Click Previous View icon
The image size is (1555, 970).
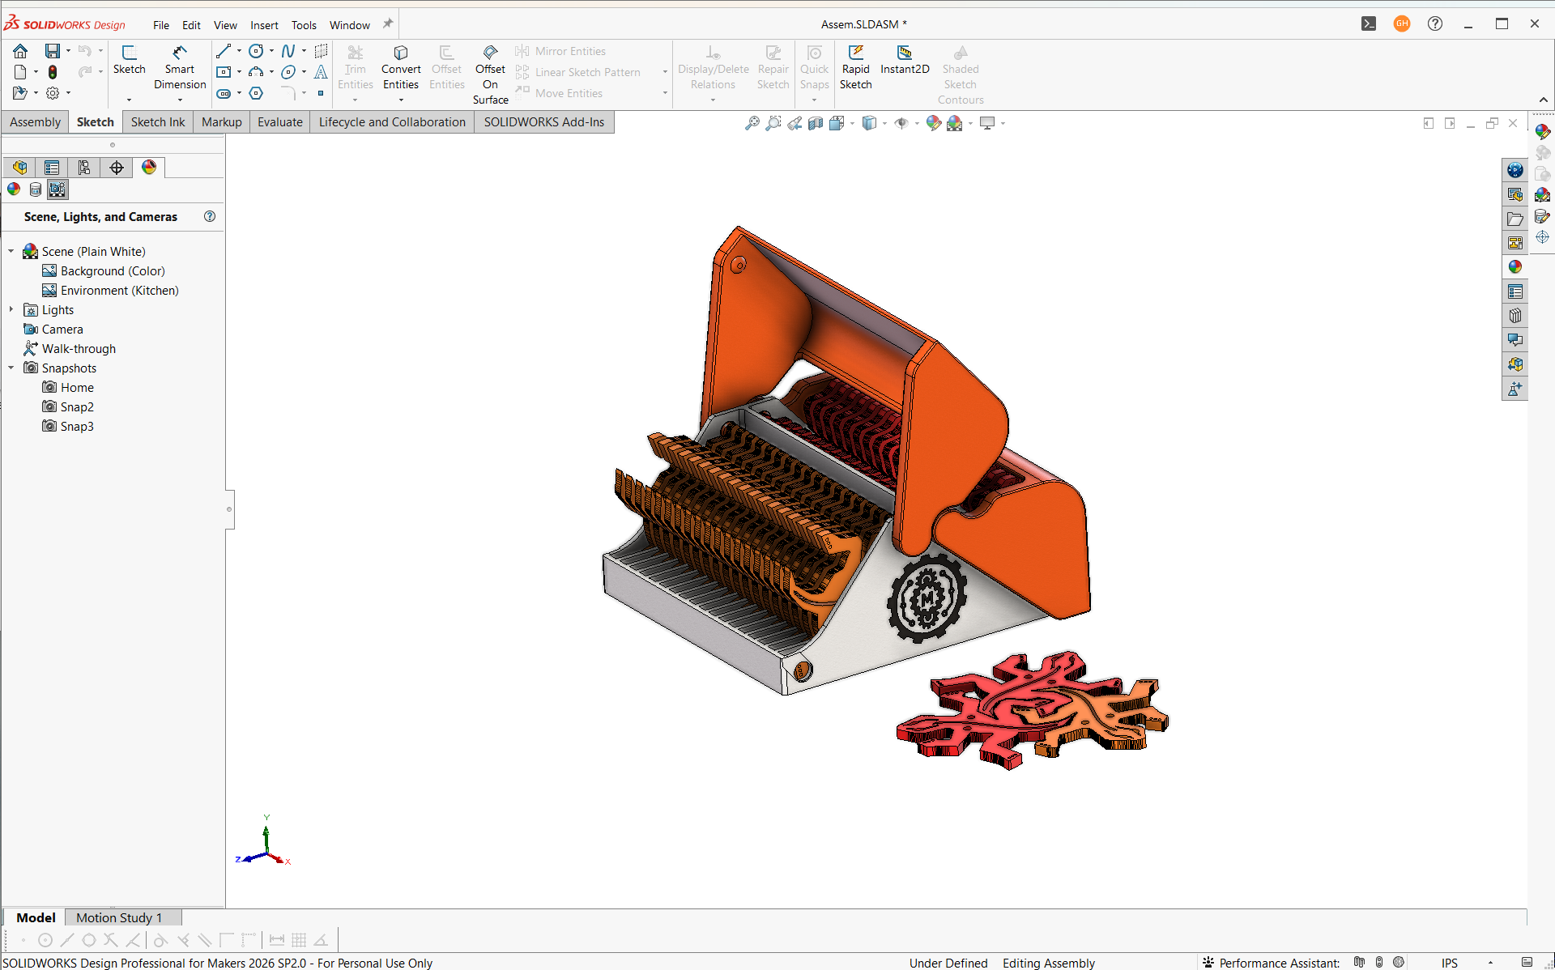tap(795, 123)
